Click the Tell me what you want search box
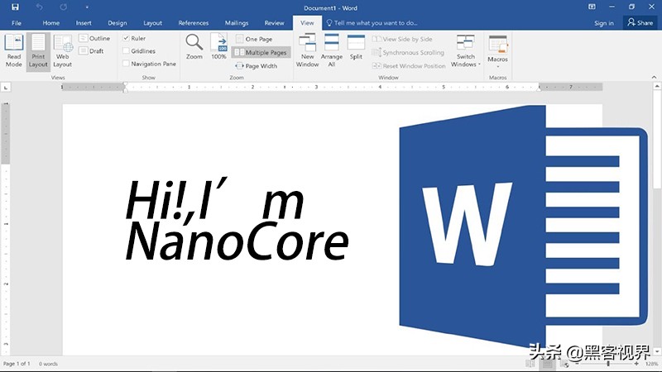The width and height of the screenshot is (662, 372). point(372,23)
